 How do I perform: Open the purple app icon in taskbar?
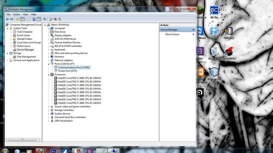89,151
